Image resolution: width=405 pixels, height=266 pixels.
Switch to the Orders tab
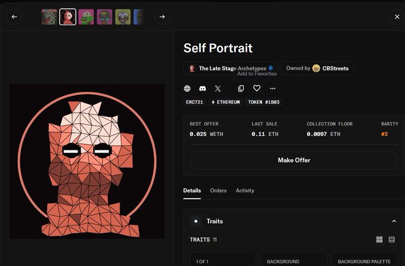tap(218, 191)
